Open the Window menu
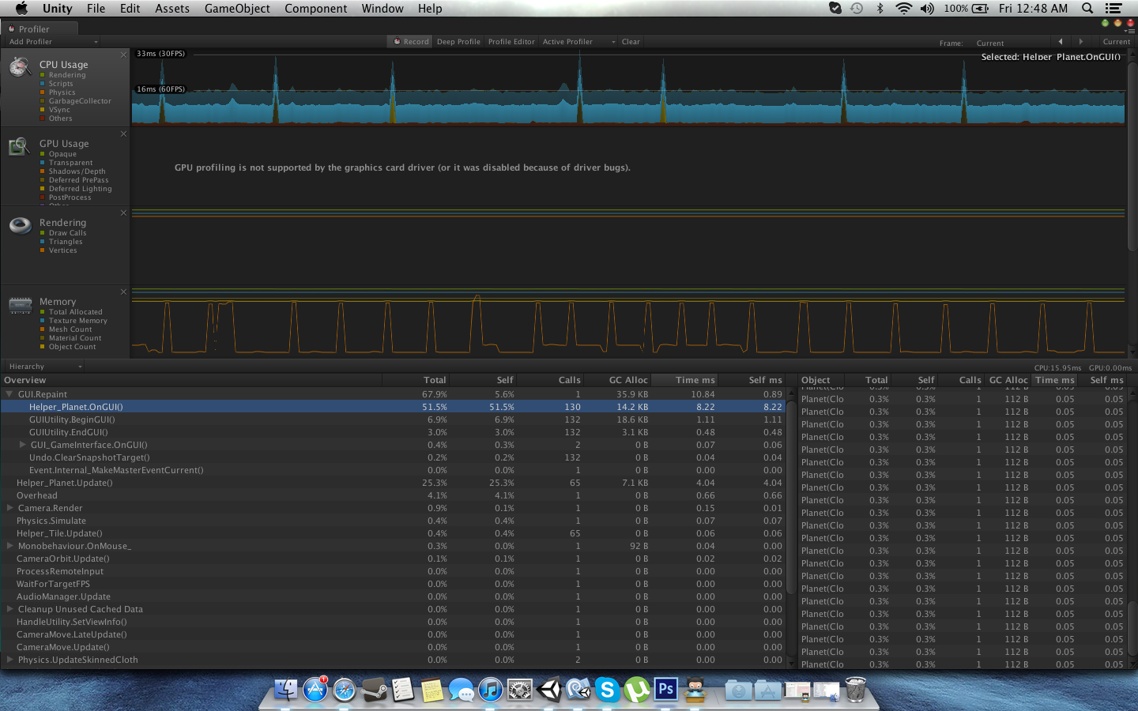Screen dimensions: 1138x711 pos(382,8)
